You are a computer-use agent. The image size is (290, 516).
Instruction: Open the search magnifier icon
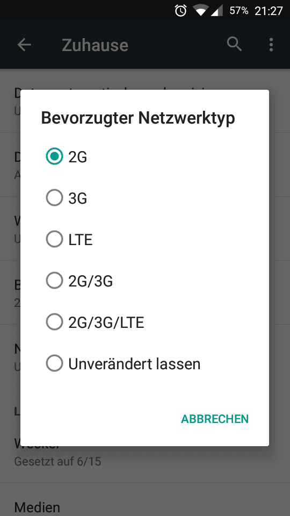pyautogui.click(x=235, y=44)
